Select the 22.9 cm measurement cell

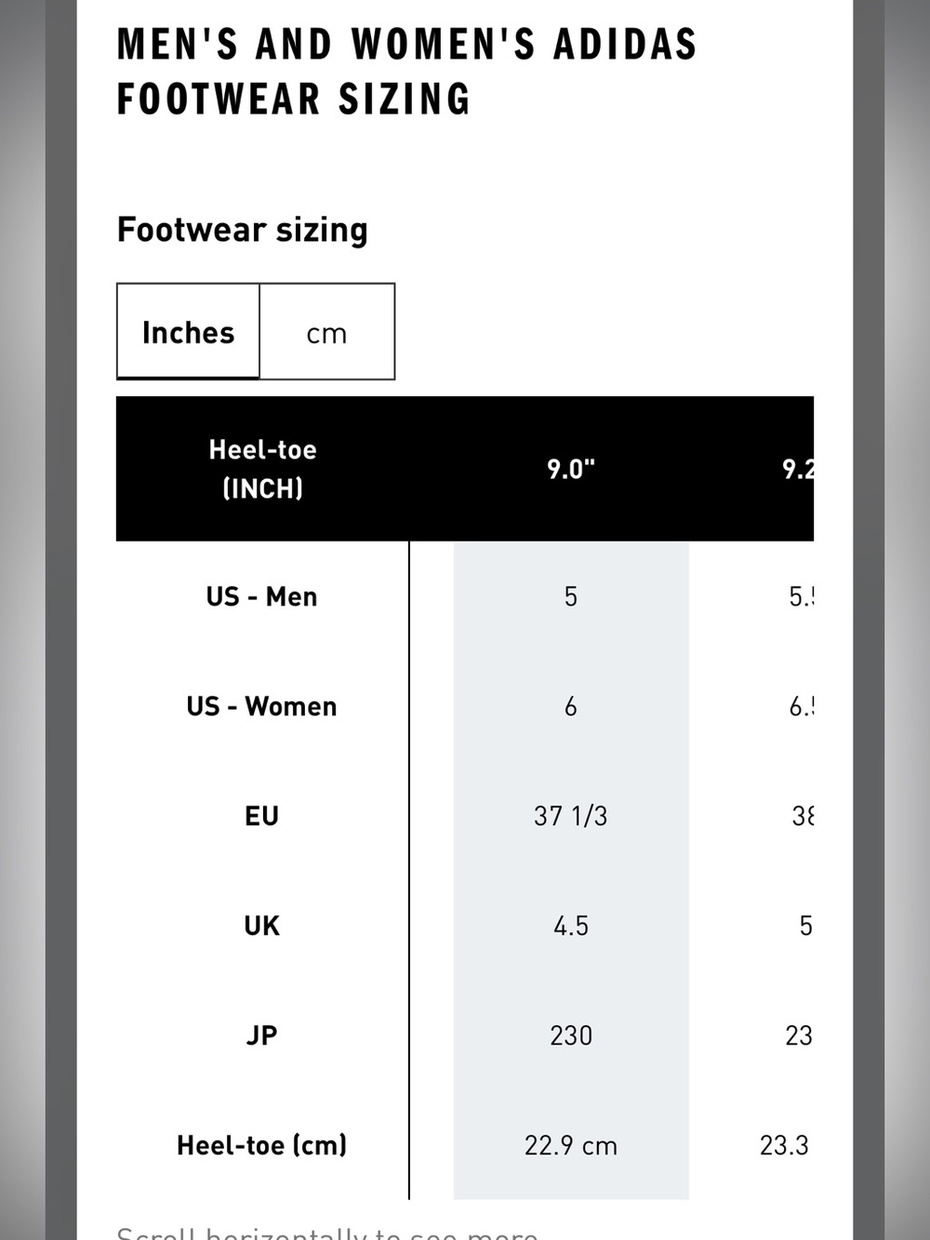pos(571,1145)
